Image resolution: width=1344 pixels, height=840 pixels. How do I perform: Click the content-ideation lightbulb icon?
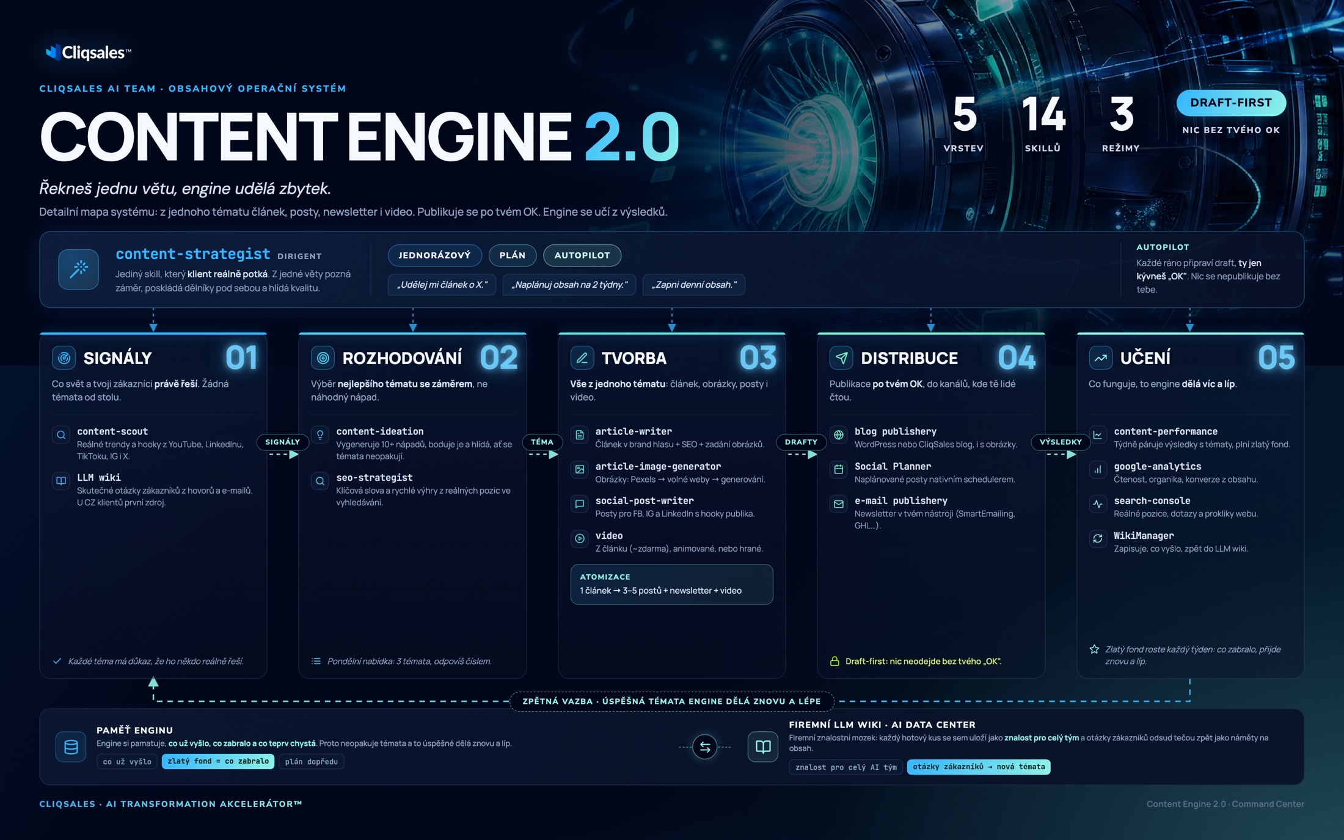tap(320, 435)
